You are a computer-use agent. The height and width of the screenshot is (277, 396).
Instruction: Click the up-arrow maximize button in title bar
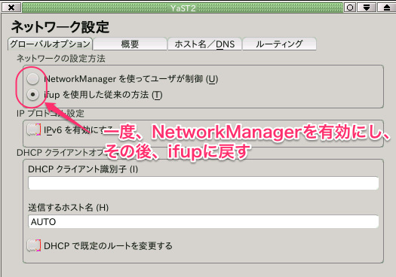pos(387,8)
